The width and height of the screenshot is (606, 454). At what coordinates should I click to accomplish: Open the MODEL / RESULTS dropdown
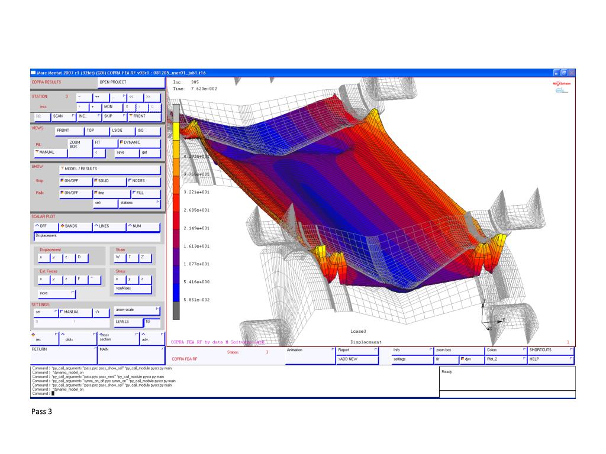[109, 169]
